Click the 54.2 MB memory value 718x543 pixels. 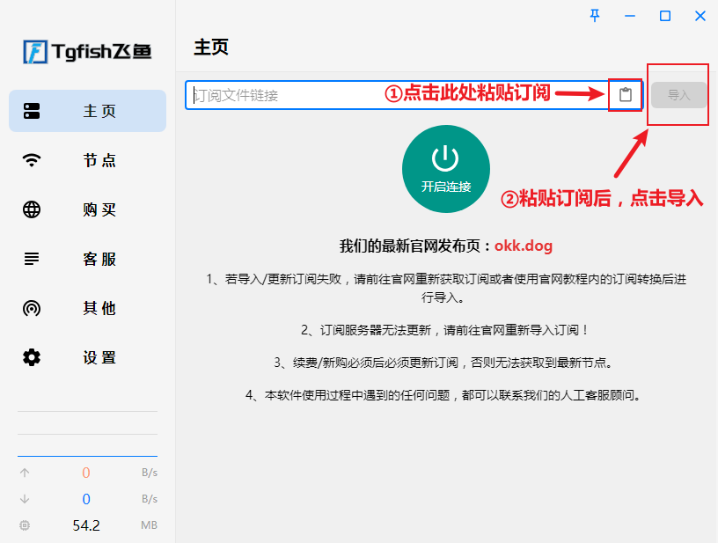click(x=86, y=525)
